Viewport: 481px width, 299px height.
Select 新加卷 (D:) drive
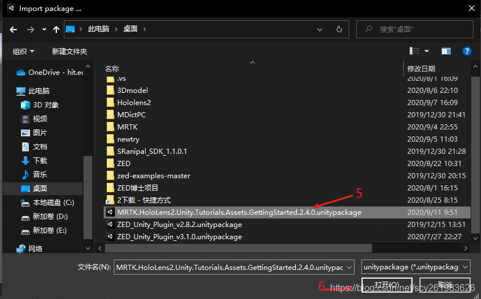pos(44,217)
